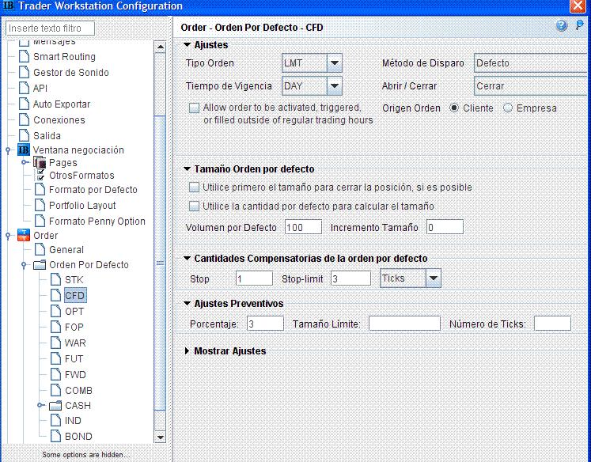The width and height of the screenshot is (591, 462).
Task: Open the Tipo Orden LMT dropdown
Action: point(335,63)
